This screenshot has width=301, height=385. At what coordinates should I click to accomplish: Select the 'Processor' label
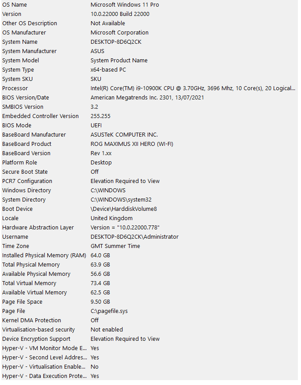15,88
